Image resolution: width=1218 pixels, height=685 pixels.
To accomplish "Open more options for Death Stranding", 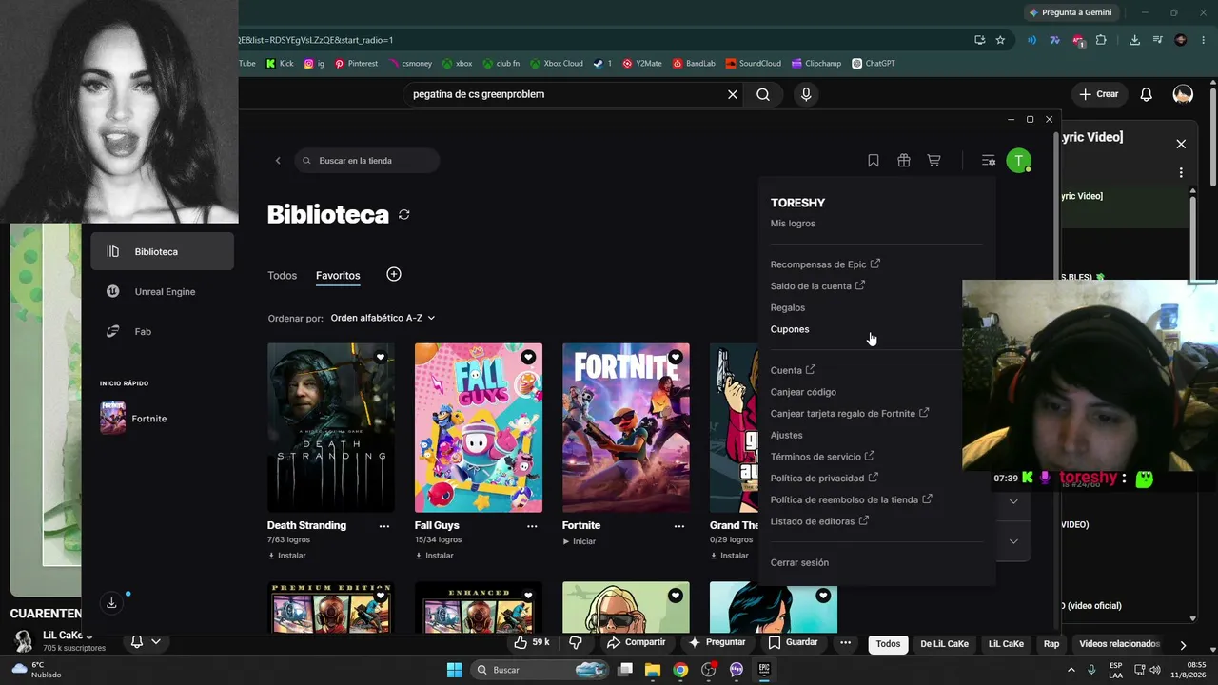I will [384, 525].
